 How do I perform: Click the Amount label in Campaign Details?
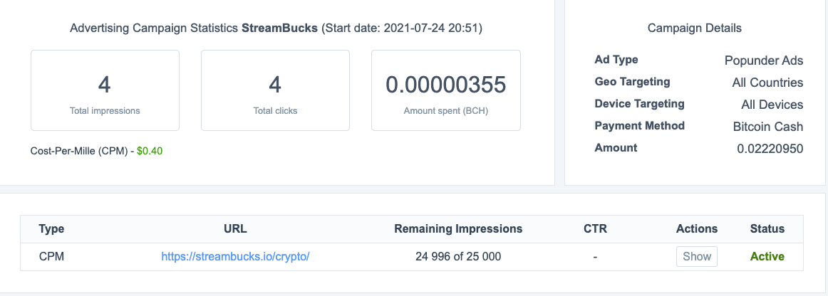[x=616, y=148]
